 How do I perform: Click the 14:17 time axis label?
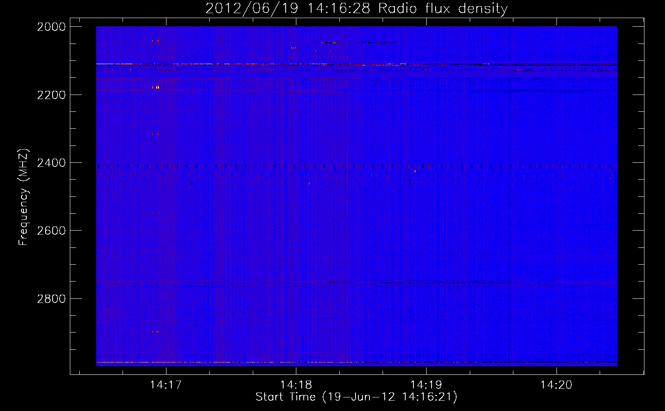(166, 385)
